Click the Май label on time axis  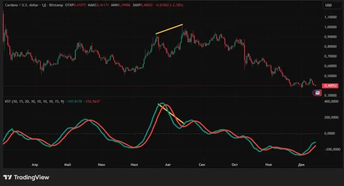coord(67,164)
